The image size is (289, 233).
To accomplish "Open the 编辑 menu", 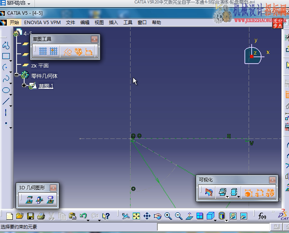I will coord(85,23).
